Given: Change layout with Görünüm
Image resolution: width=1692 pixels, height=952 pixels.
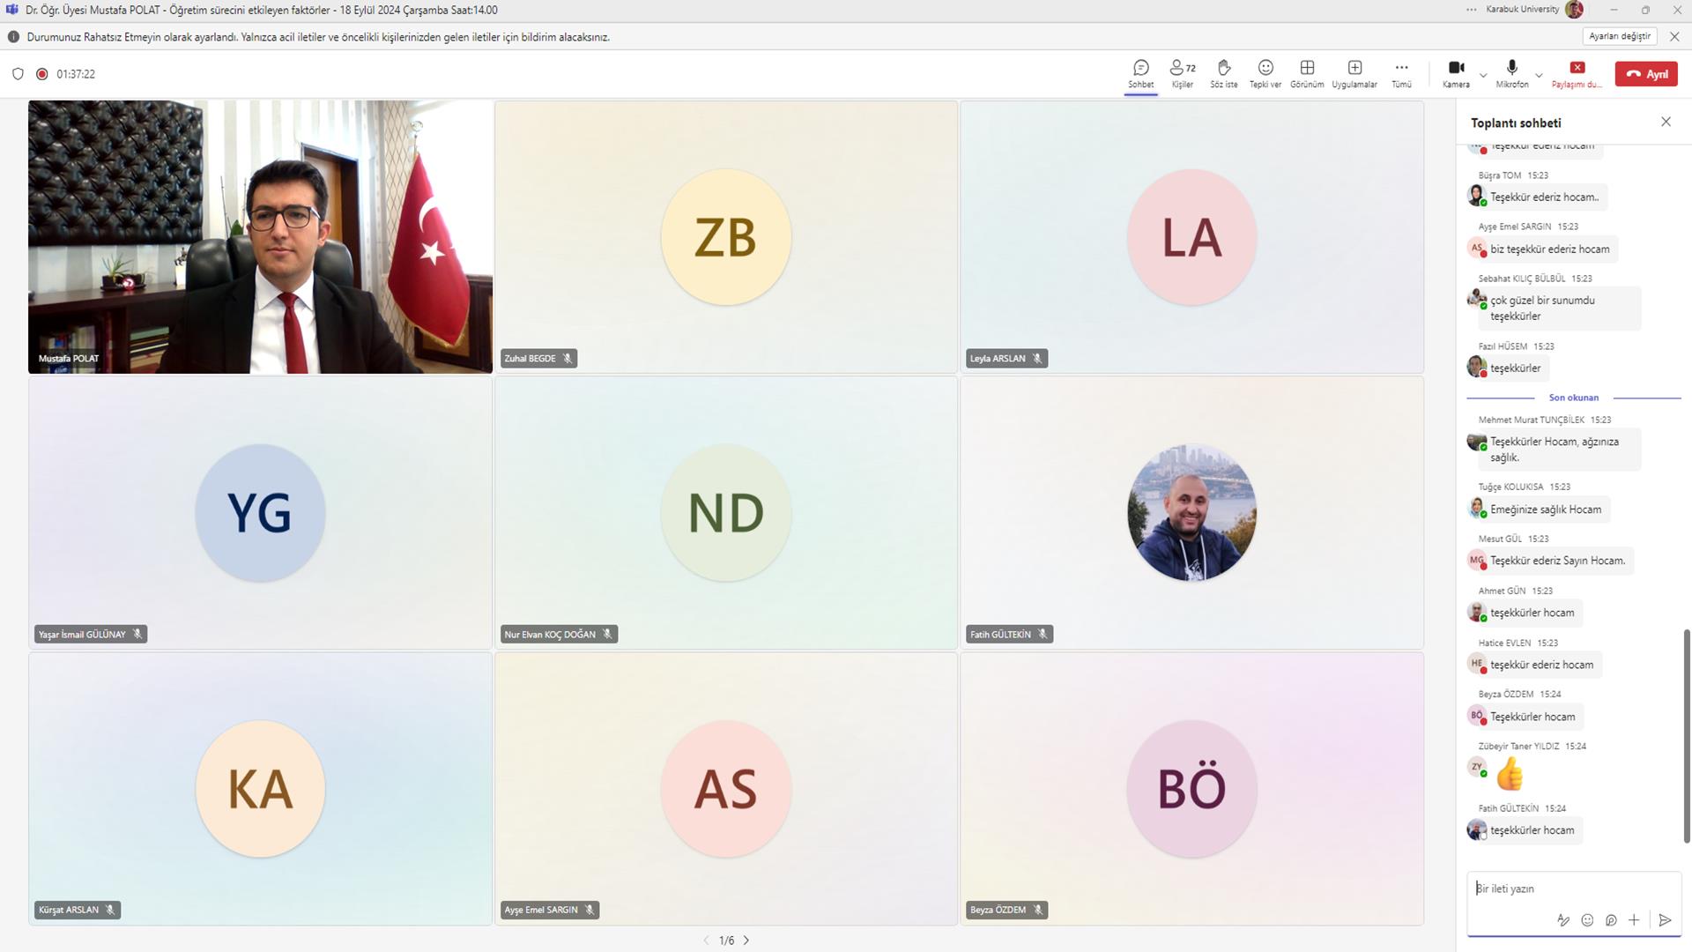Looking at the screenshot, I should (1307, 74).
